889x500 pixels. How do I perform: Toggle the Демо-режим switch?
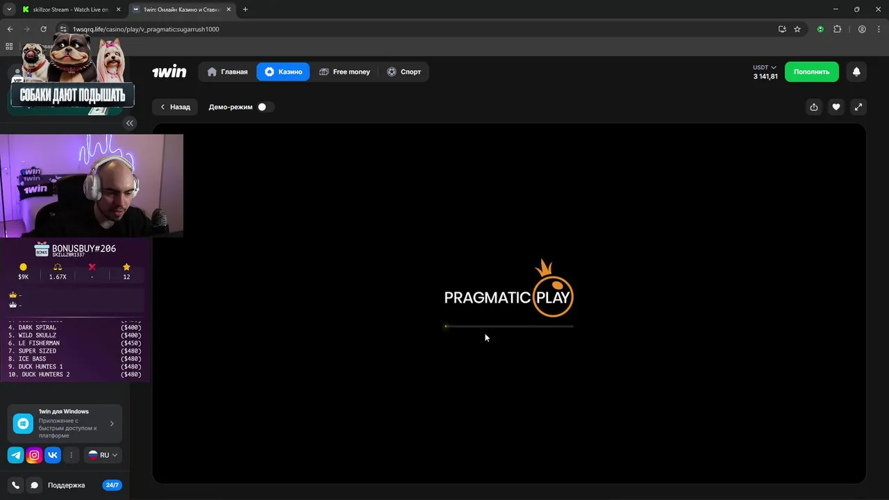coord(265,107)
